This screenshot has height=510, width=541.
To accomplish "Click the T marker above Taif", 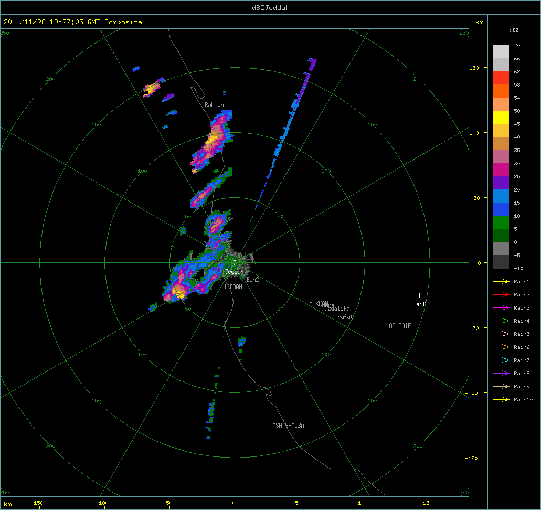I will 420,295.
